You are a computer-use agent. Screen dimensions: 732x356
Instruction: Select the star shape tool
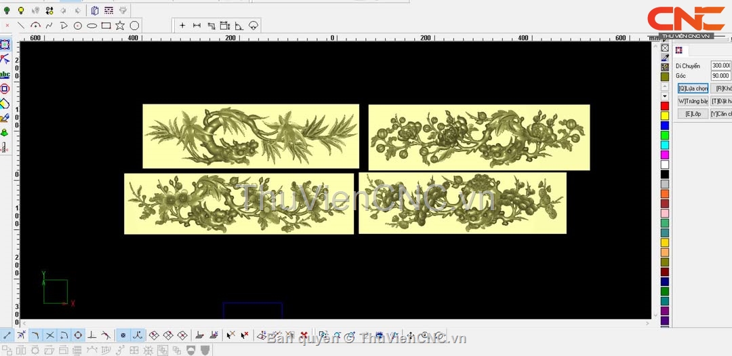pyautogui.click(x=120, y=26)
